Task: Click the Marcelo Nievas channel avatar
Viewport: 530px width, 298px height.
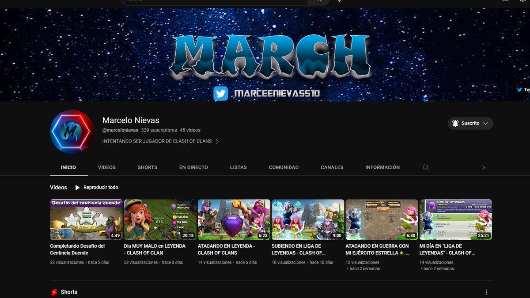Action: [x=72, y=132]
